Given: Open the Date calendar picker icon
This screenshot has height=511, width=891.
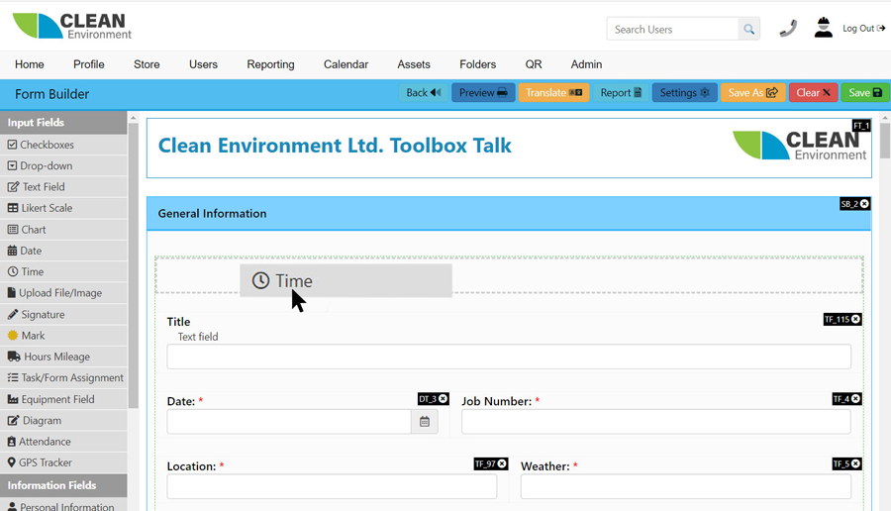Looking at the screenshot, I should 425,422.
